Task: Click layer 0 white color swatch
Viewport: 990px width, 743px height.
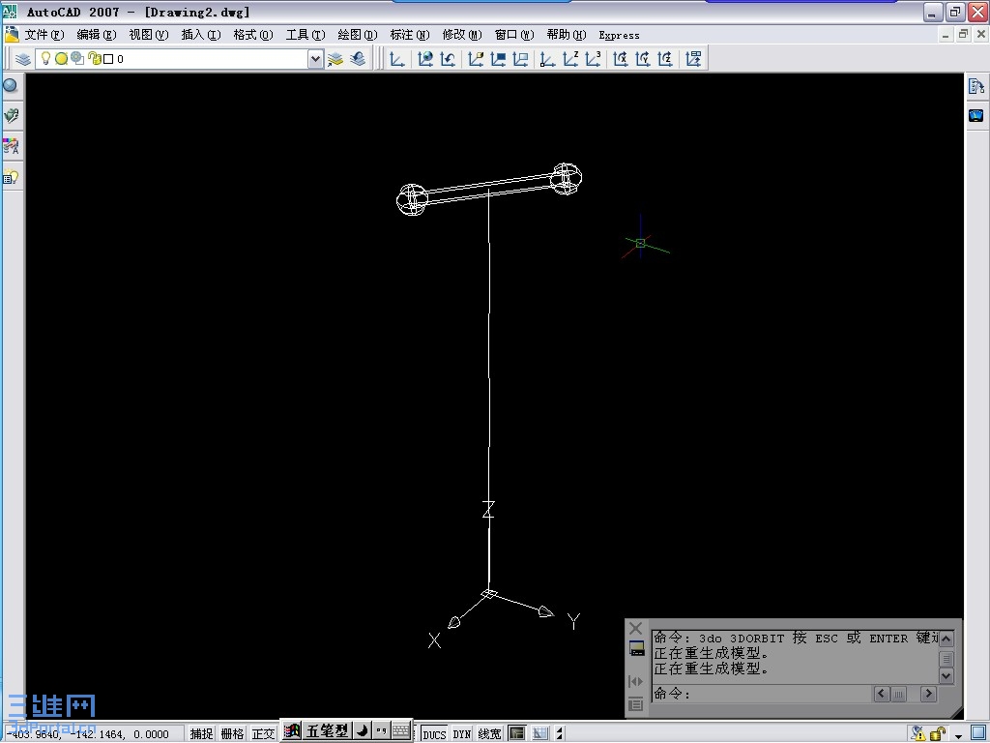Action: [108, 59]
